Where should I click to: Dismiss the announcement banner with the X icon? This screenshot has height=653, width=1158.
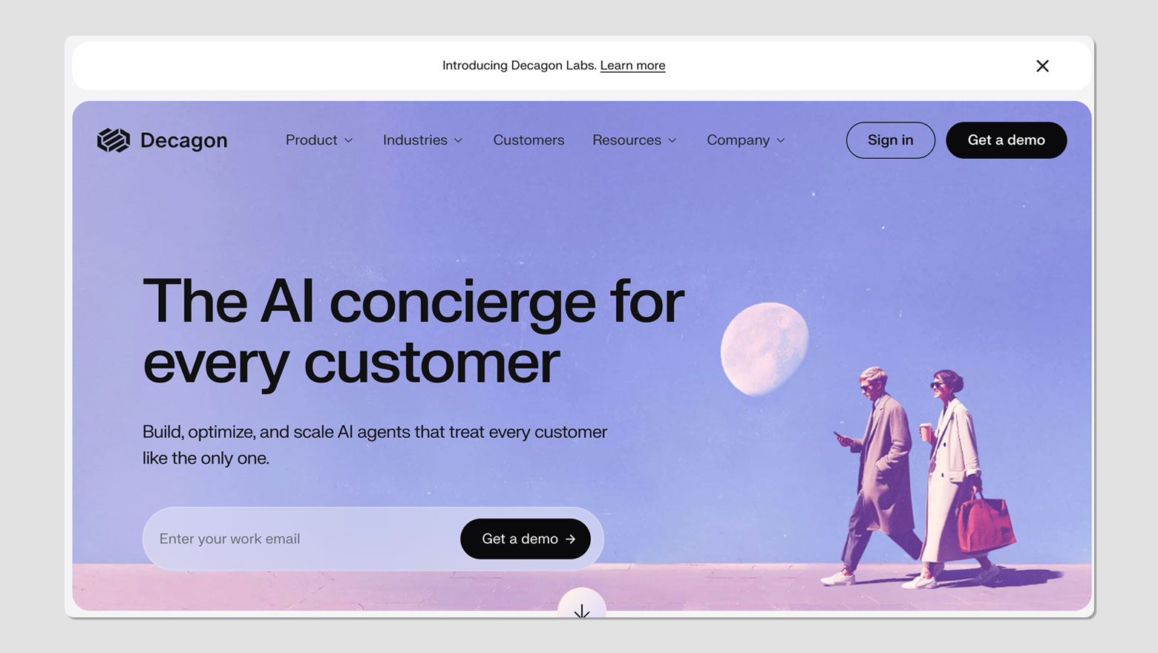point(1042,66)
